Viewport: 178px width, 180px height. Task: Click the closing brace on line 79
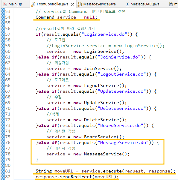(37, 160)
